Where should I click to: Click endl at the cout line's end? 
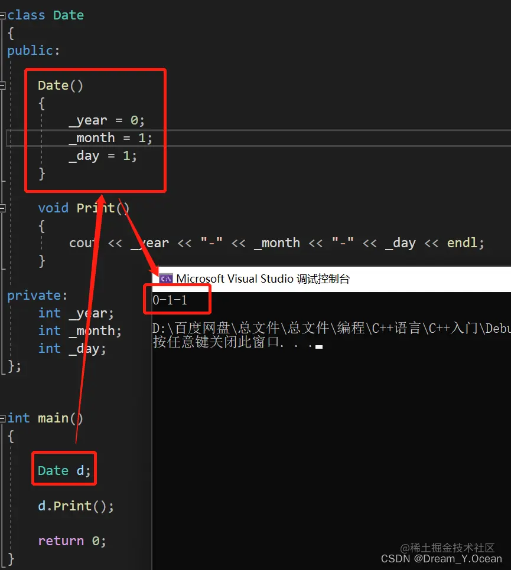pos(462,243)
